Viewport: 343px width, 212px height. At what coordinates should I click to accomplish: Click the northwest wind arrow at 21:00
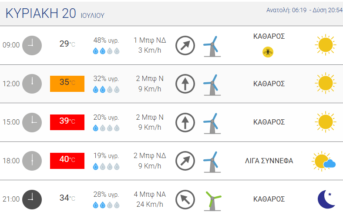185,199
